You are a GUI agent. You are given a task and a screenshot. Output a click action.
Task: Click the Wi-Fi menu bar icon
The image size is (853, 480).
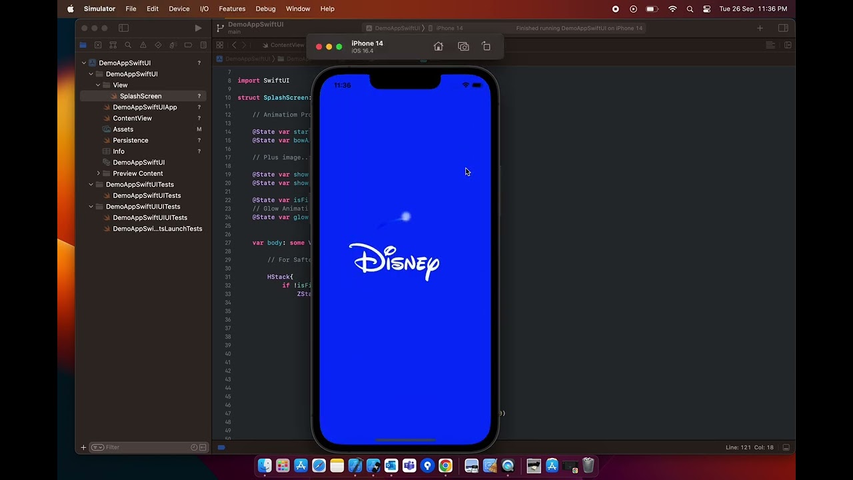(x=672, y=9)
